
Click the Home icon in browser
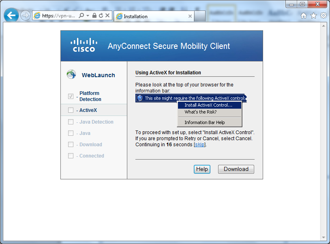(304, 15)
